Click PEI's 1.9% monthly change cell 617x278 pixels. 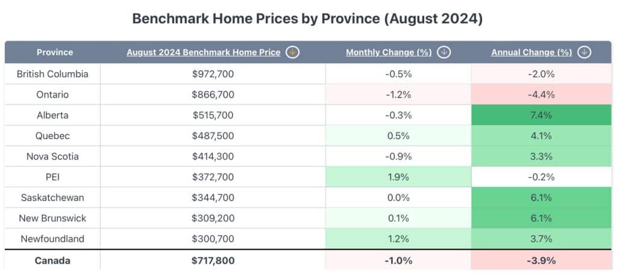[x=398, y=177]
